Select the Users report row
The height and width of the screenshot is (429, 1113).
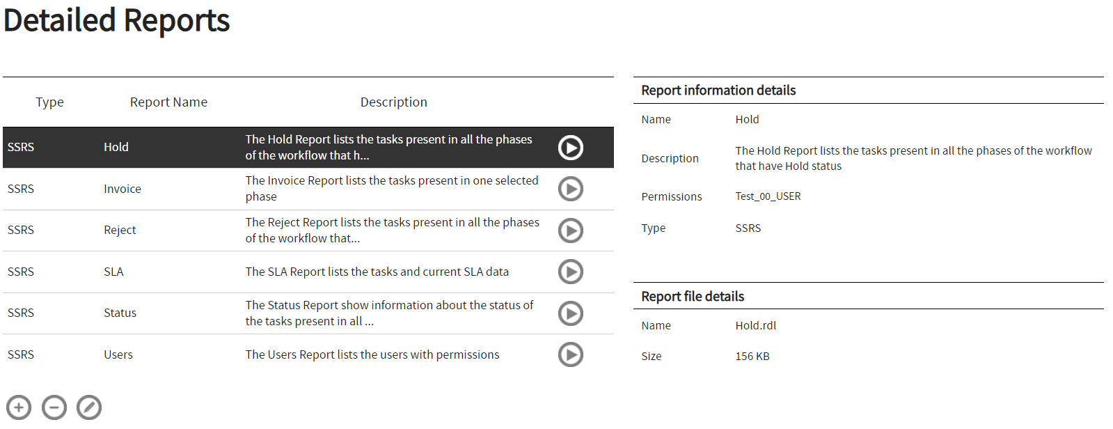[118, 354]
